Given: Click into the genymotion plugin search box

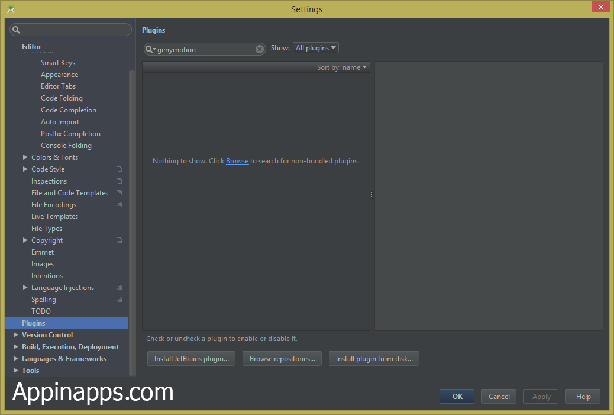Looking at the screenshot, I should 205,49.
